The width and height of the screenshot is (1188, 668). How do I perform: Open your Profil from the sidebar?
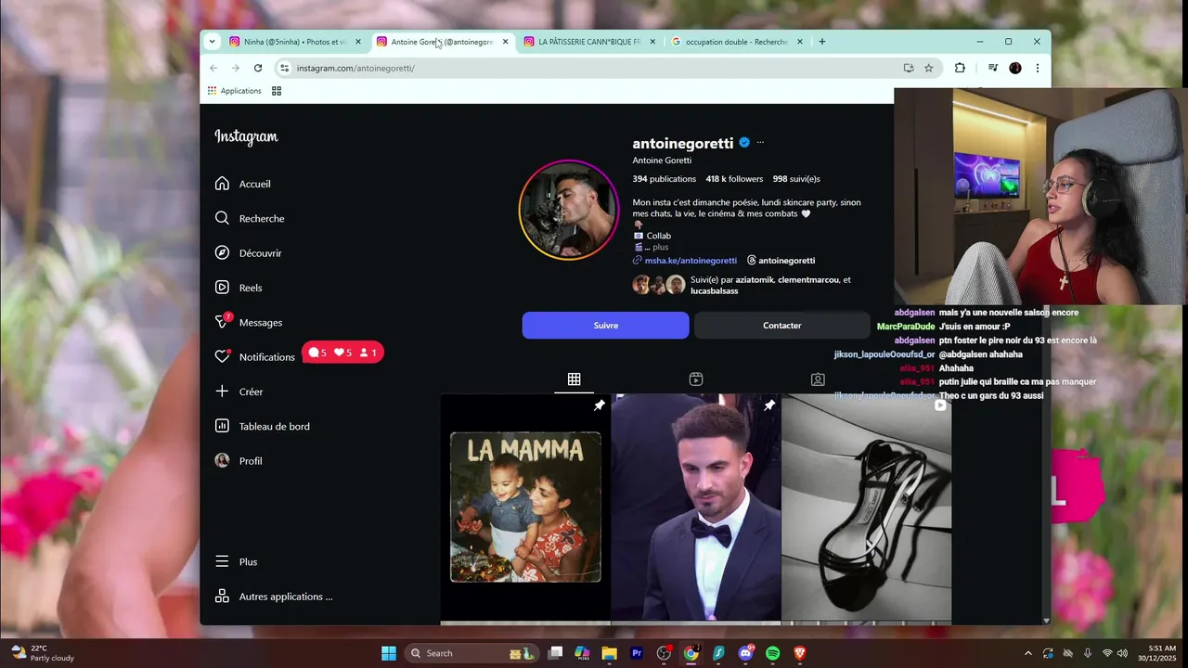pyautogui.click(x=239, y=461)
